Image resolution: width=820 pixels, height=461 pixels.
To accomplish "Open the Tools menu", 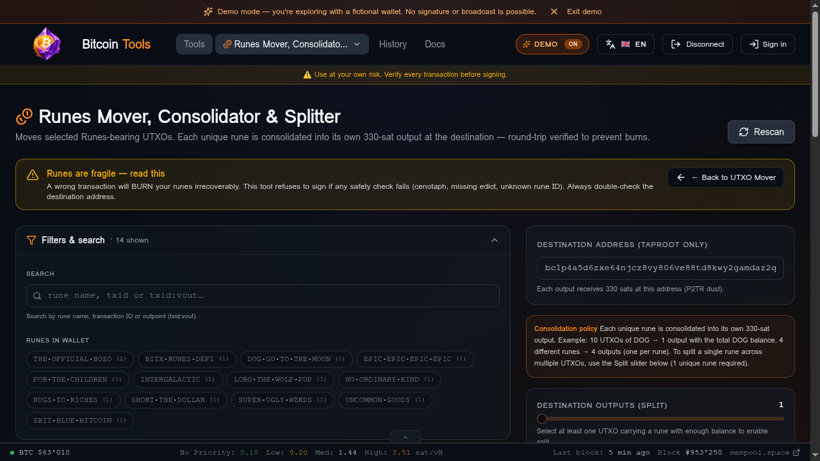I will click(x=194, y=44).
